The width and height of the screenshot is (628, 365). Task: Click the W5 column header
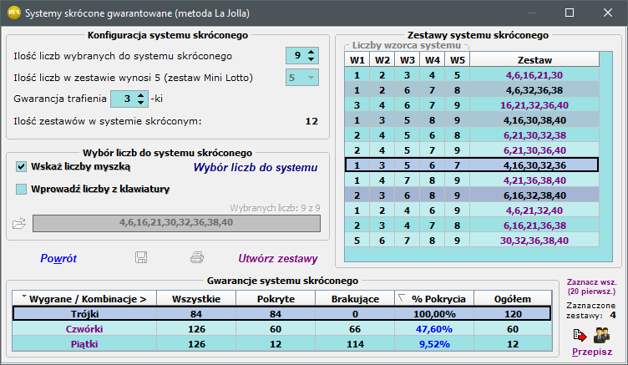tap(458, 60)
